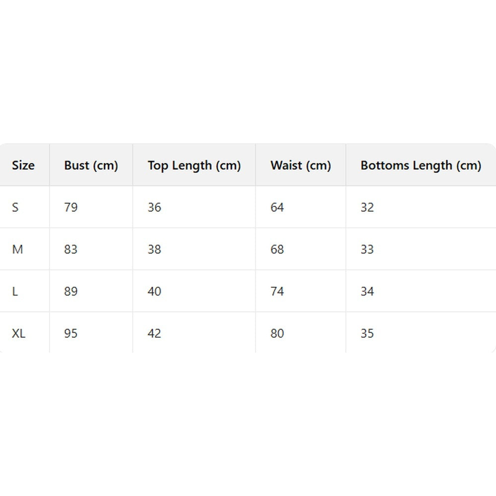Click the Bust (cm) column header
Image resolution: width=496 pixels, height=496 pixels.
click(91, 165)
